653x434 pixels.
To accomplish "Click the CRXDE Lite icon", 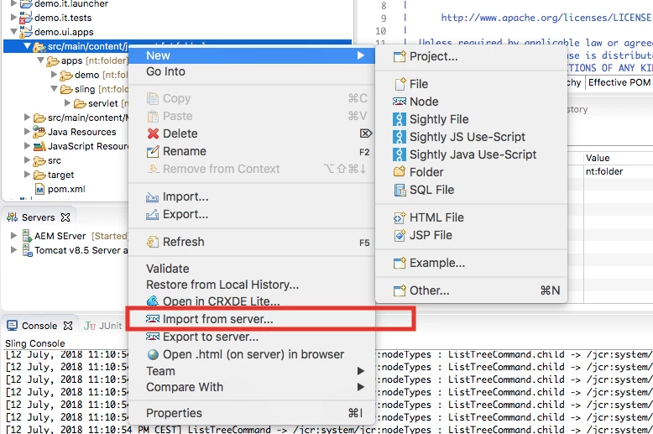I will point(153,301).
